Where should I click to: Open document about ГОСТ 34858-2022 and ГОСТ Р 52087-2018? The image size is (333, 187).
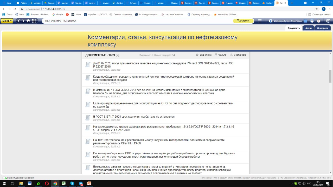click(x=164, y=65)
